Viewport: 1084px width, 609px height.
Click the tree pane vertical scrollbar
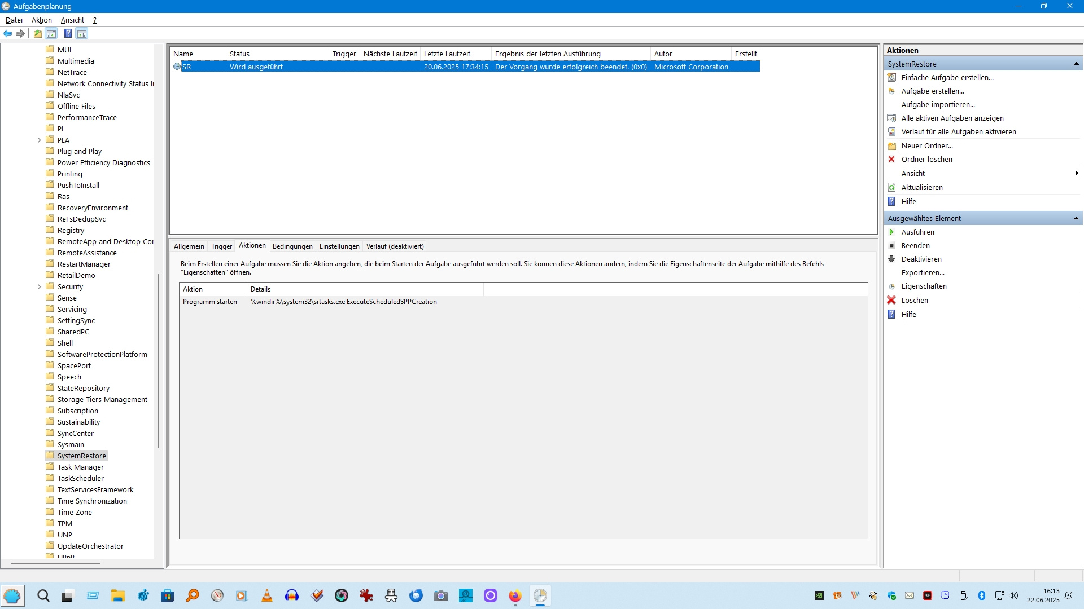pyautogui.click(x=159, y=361)
